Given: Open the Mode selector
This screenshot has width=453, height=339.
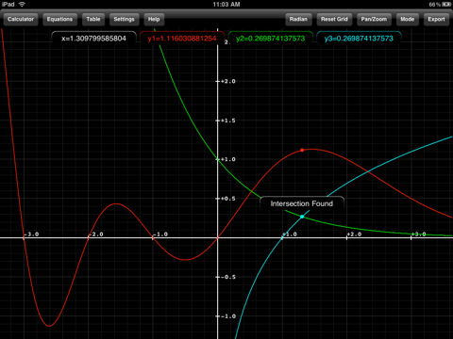Looking at the screenshot, I should coord(407,19).
